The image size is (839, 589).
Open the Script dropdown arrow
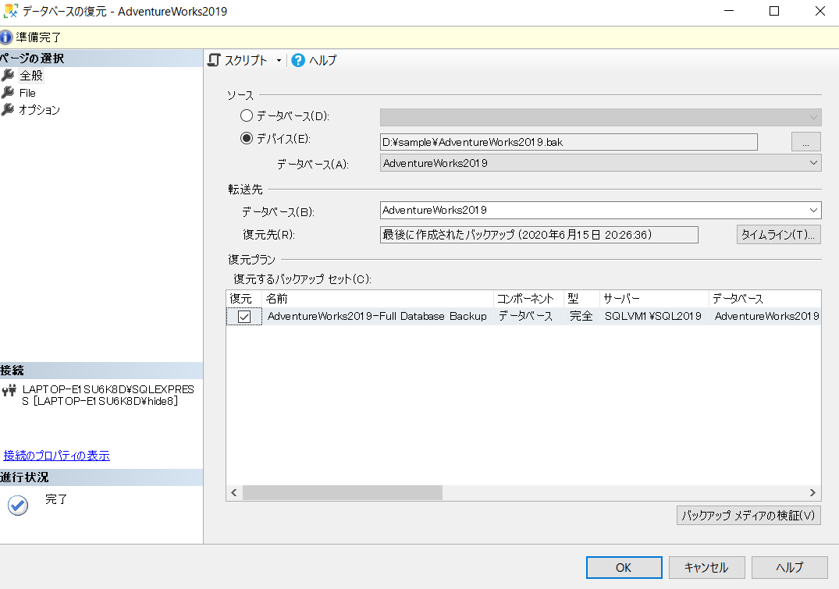pos(279,60)
